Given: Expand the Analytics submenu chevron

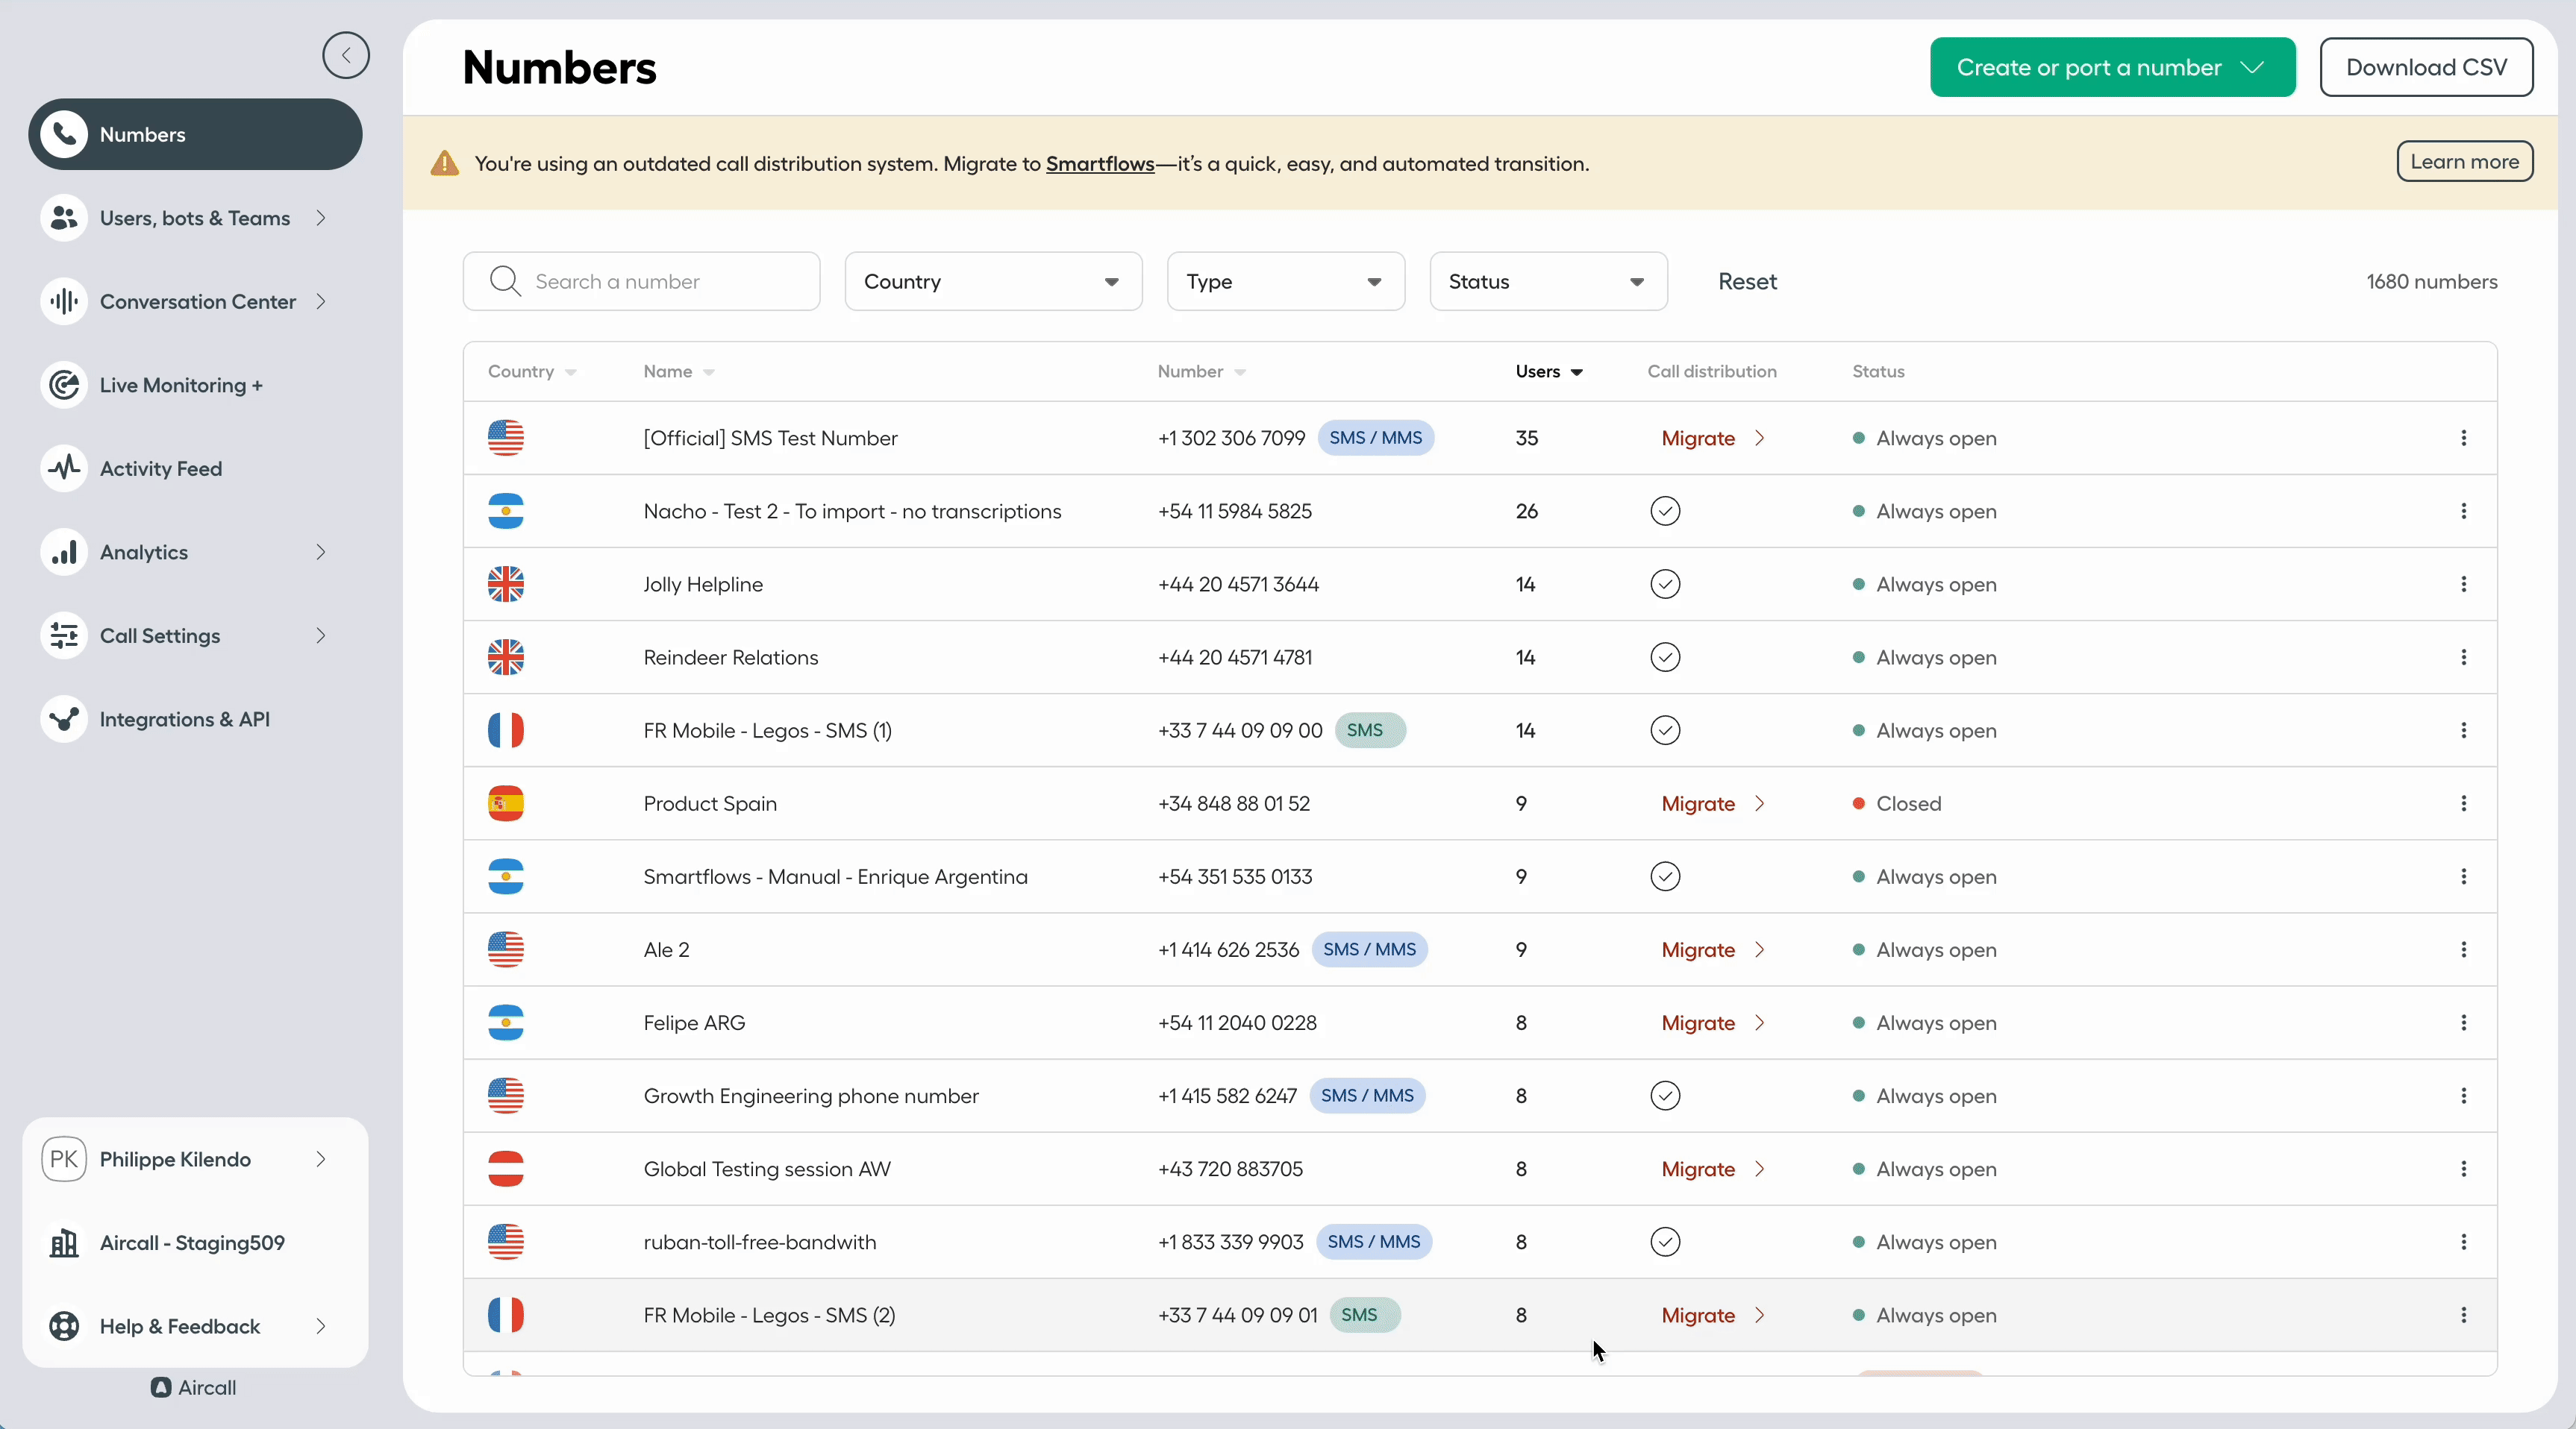Looking at the screenshot, I should [321, 553].
